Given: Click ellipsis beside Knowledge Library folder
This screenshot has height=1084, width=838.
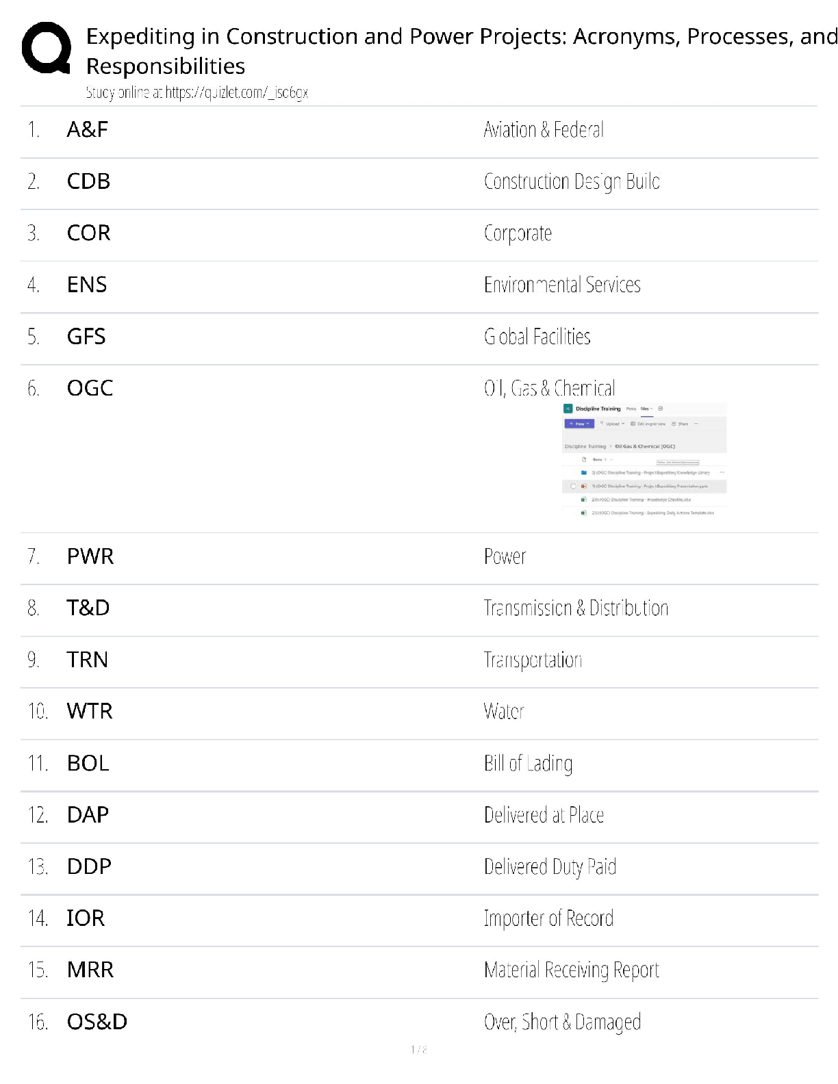Looking at the screenshot, I should pos(722,472).
